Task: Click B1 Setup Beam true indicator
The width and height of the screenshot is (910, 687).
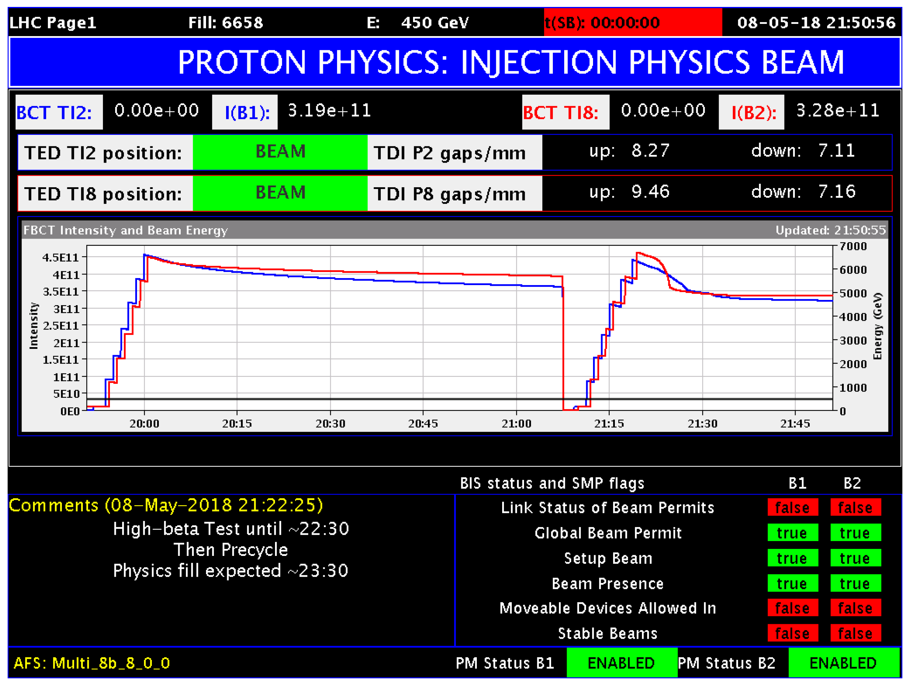Action: (792, 558)
